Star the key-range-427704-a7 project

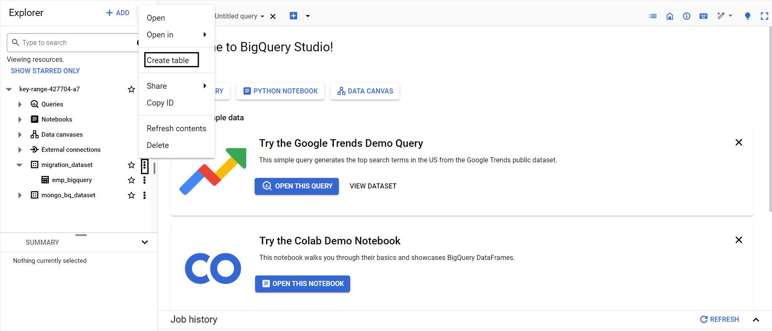(131, 89)
